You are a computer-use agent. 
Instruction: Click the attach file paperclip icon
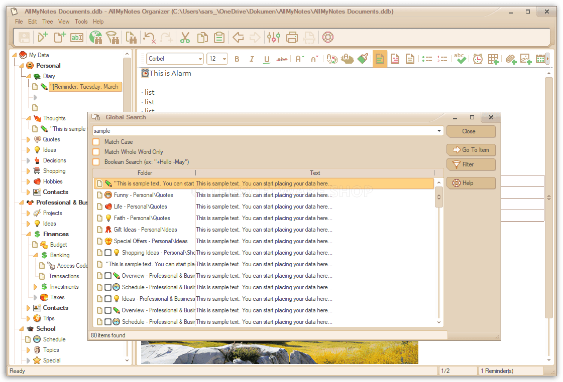pyautogui.click(x=511, y=59)
